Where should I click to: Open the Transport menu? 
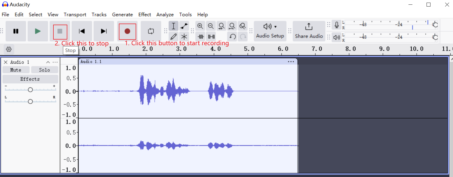[75, 14]
